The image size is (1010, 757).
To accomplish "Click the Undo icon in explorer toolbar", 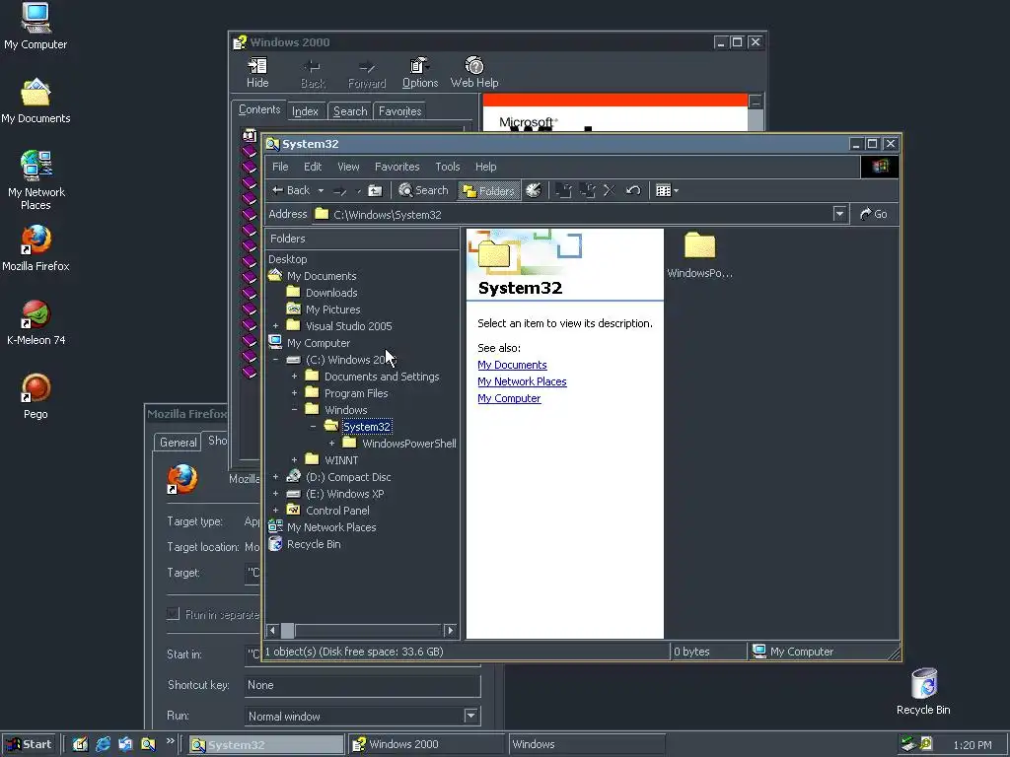I will click(633, 190).
